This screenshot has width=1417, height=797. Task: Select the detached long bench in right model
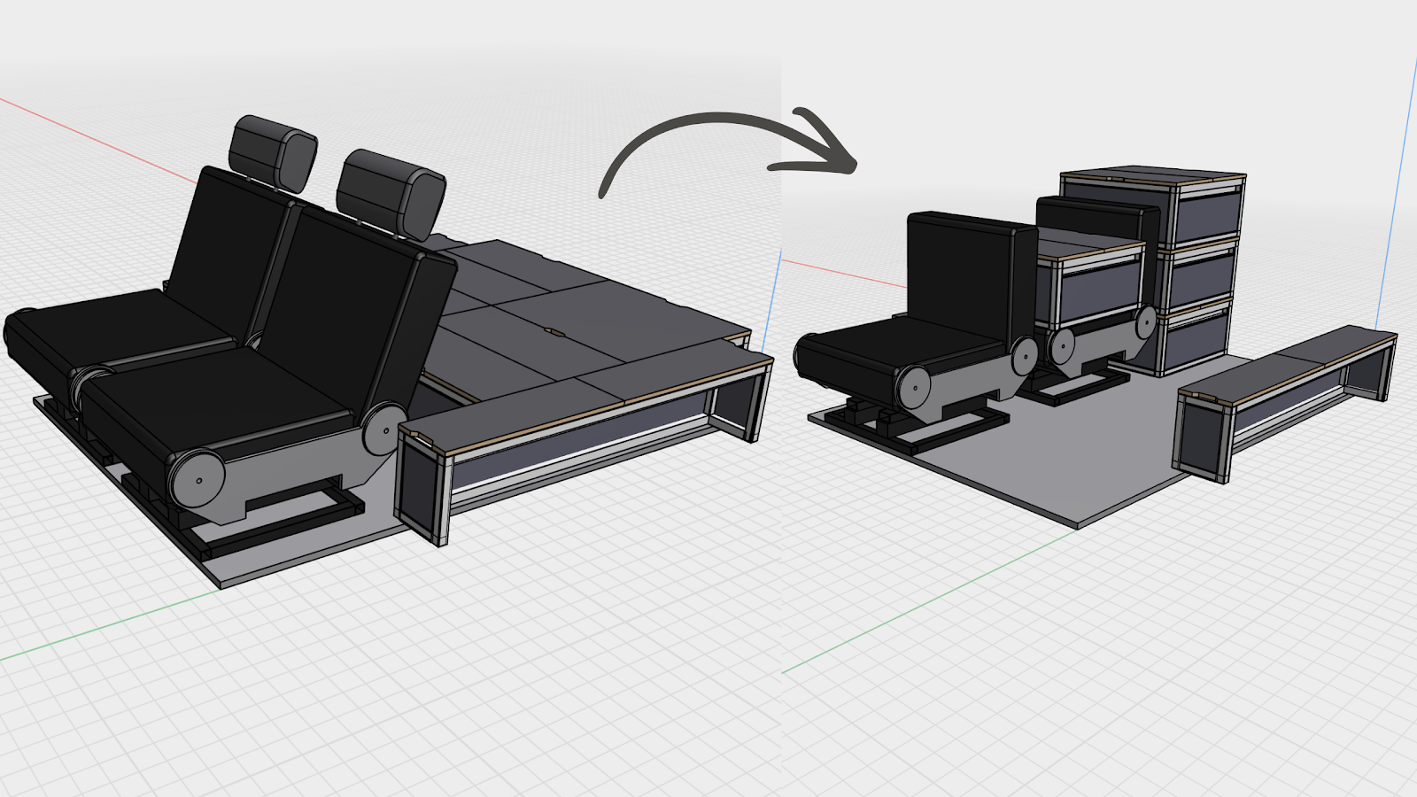pyautogui.click(x=1286, y=403)
